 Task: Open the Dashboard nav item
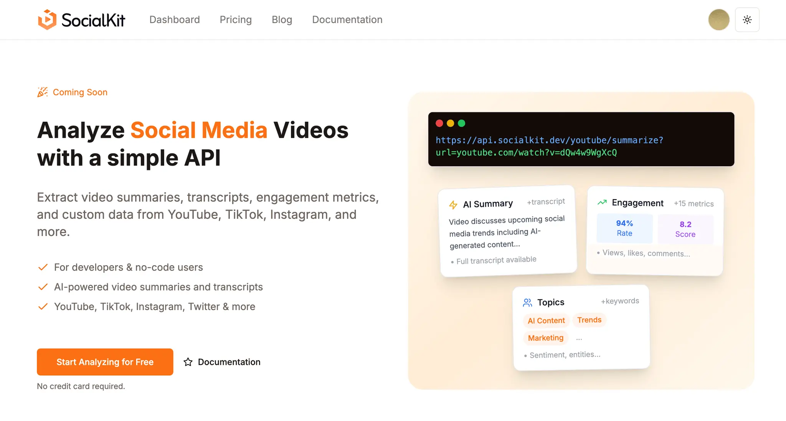click(x=175, y=20)
